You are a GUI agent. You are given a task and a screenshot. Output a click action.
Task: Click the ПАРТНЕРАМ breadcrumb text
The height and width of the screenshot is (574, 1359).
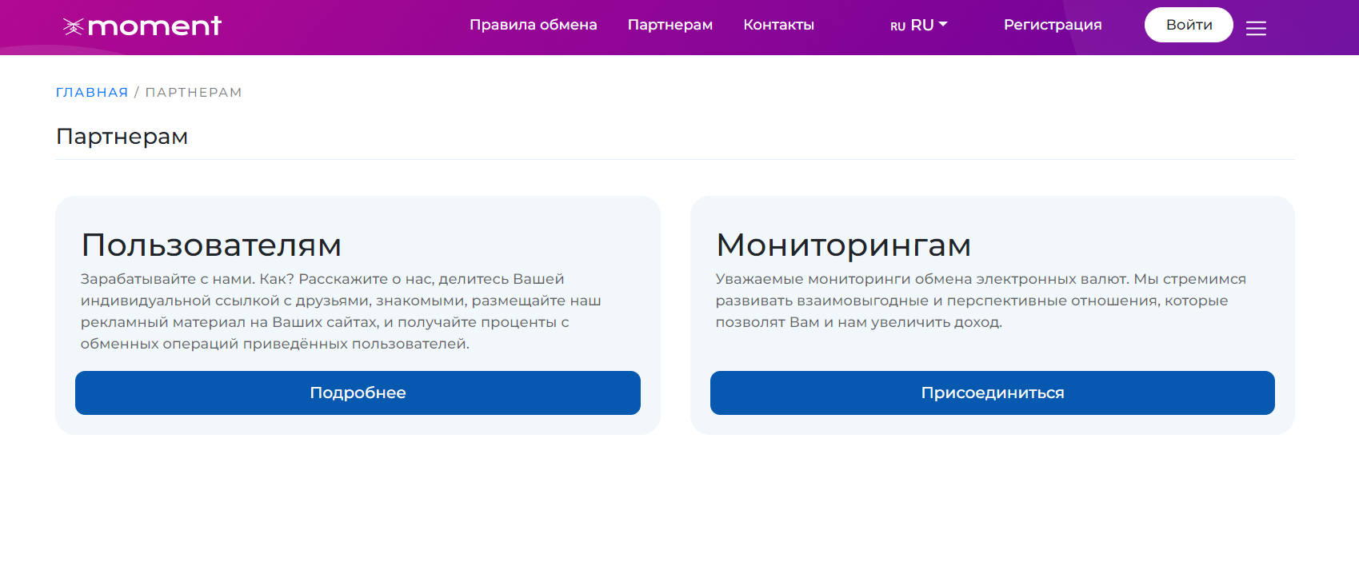[194, 93]
